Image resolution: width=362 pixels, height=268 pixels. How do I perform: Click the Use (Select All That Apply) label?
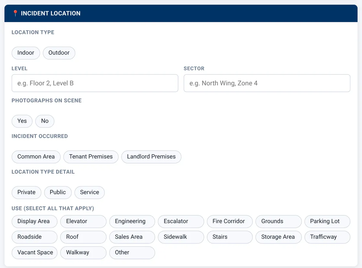53,209
